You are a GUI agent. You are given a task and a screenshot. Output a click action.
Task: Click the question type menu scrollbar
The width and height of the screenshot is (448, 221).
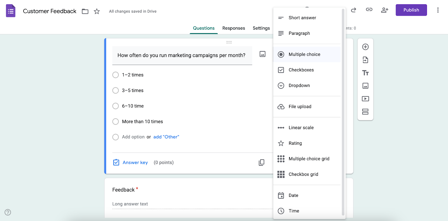[x=343, y=112]
